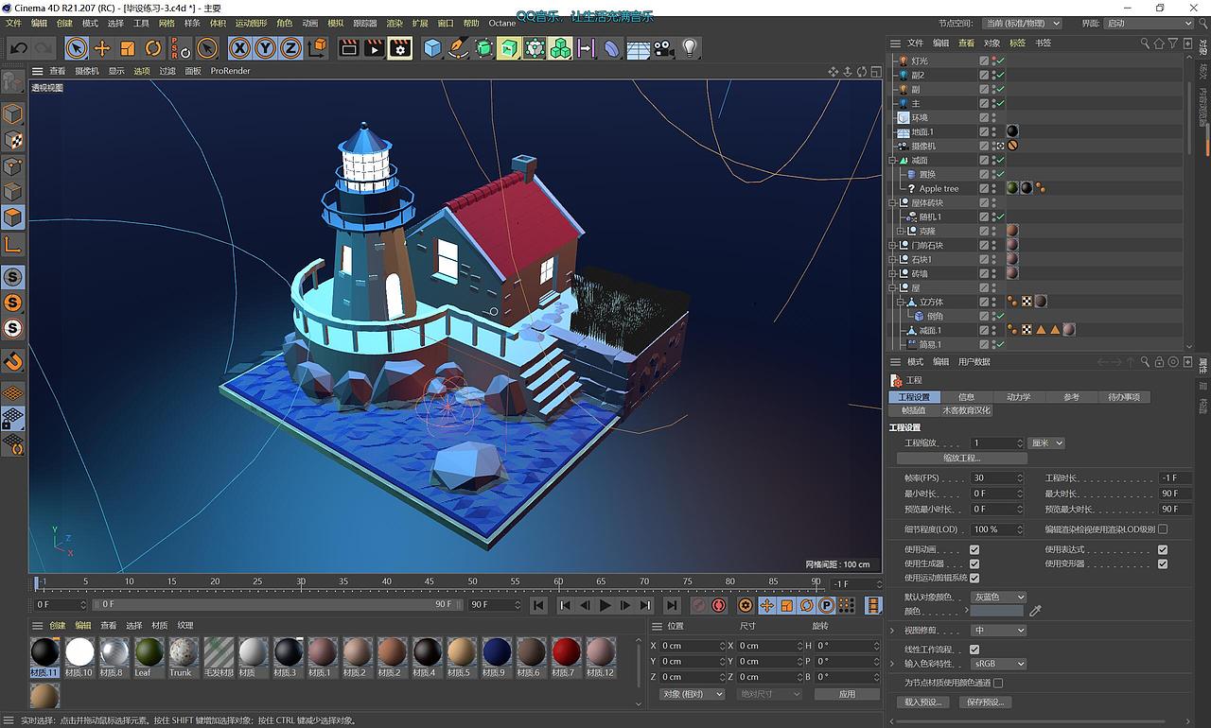Click the filter funnel icon in Object Manager

pyautogui.click(x=1173, y=43)
